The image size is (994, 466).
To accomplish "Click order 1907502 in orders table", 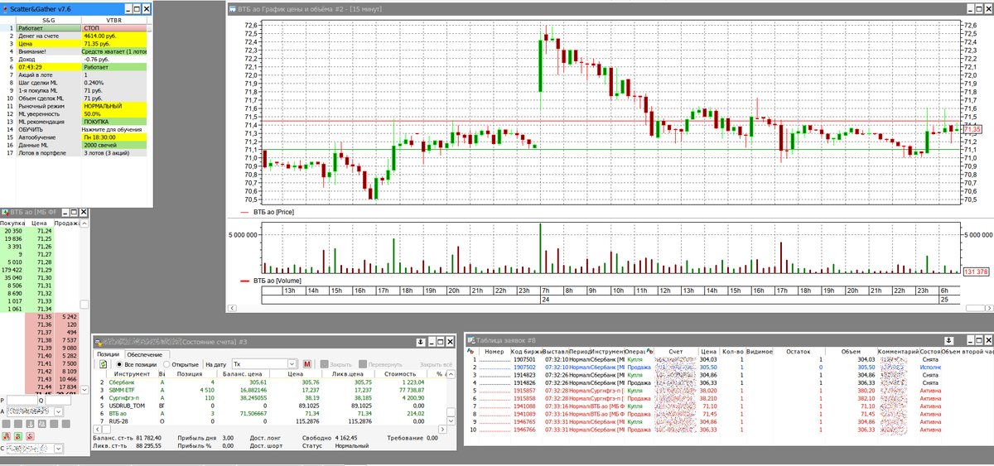I will coord(524,367).
